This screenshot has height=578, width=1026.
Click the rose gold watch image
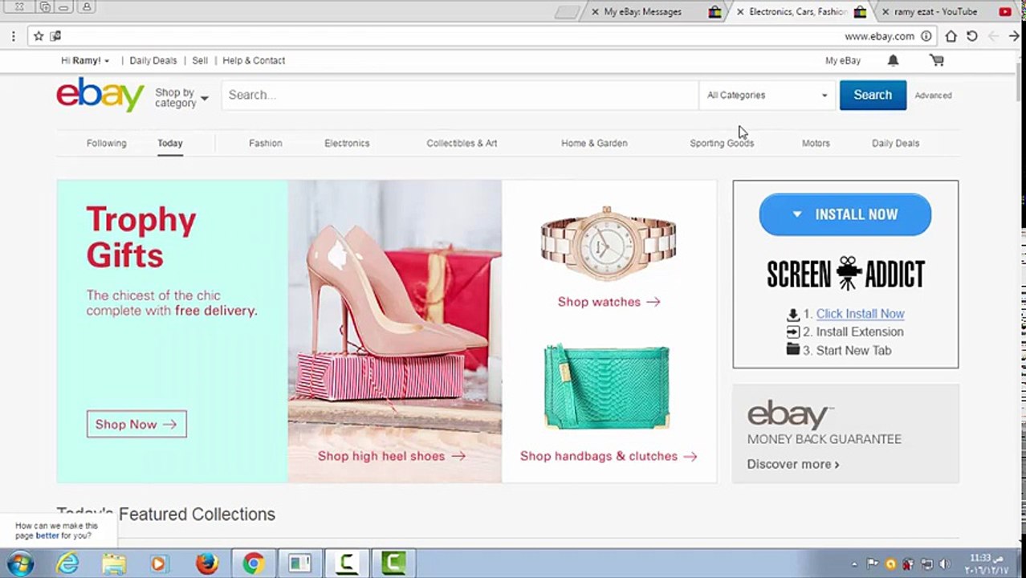(609, 244)
